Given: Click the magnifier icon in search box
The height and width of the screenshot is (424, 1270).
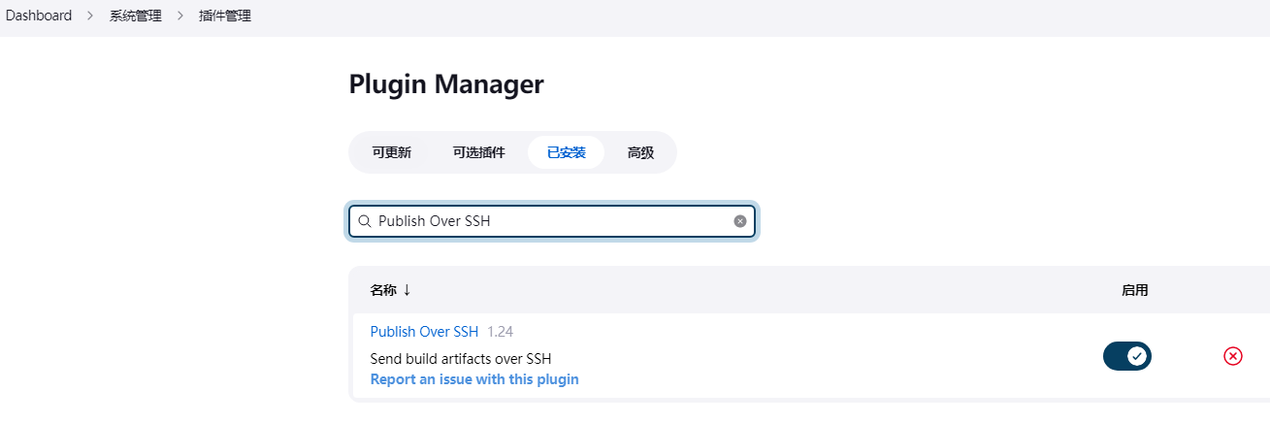Looking at the screenshot, I should pos(365,221).
